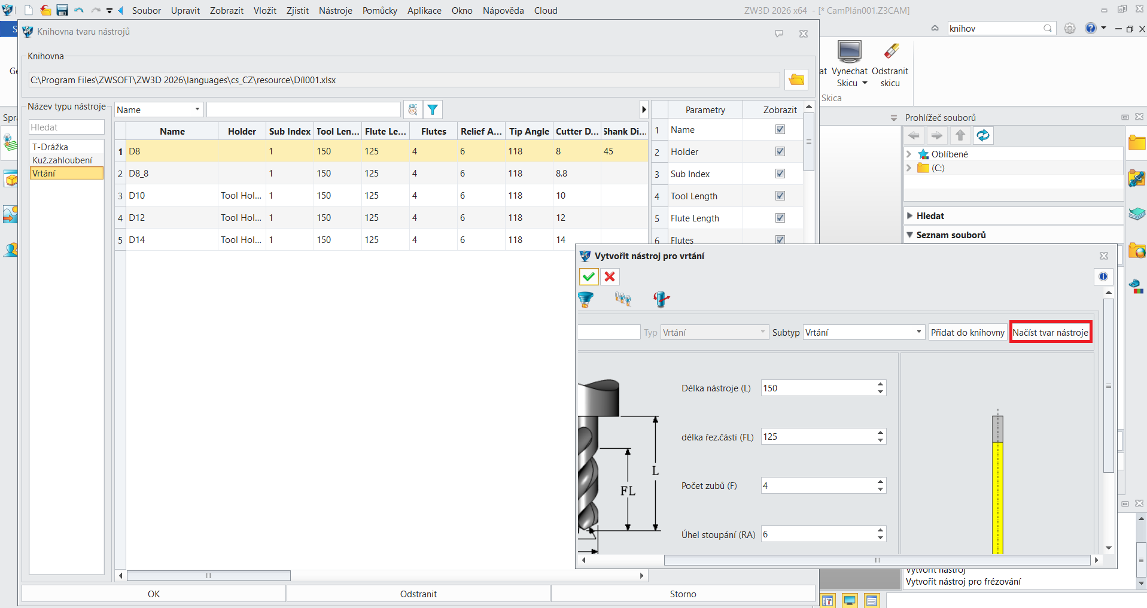Open the library file folder browse icon
This screenshot has width=1147, height=608.
coord(796,80)
